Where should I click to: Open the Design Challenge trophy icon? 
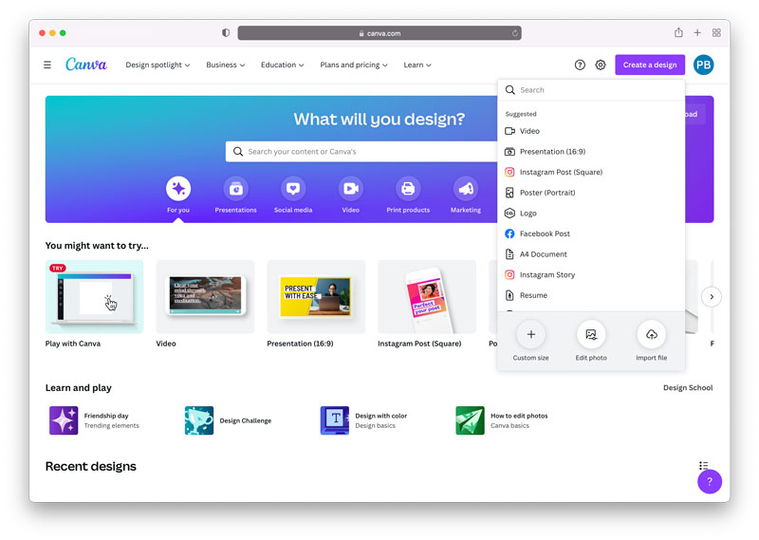pos(199,420)
